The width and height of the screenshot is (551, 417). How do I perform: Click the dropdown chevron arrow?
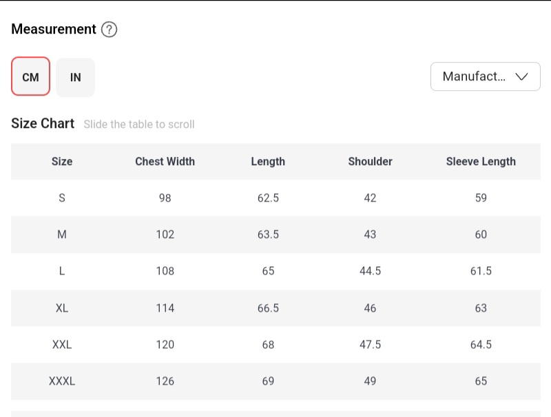[522, 76]
